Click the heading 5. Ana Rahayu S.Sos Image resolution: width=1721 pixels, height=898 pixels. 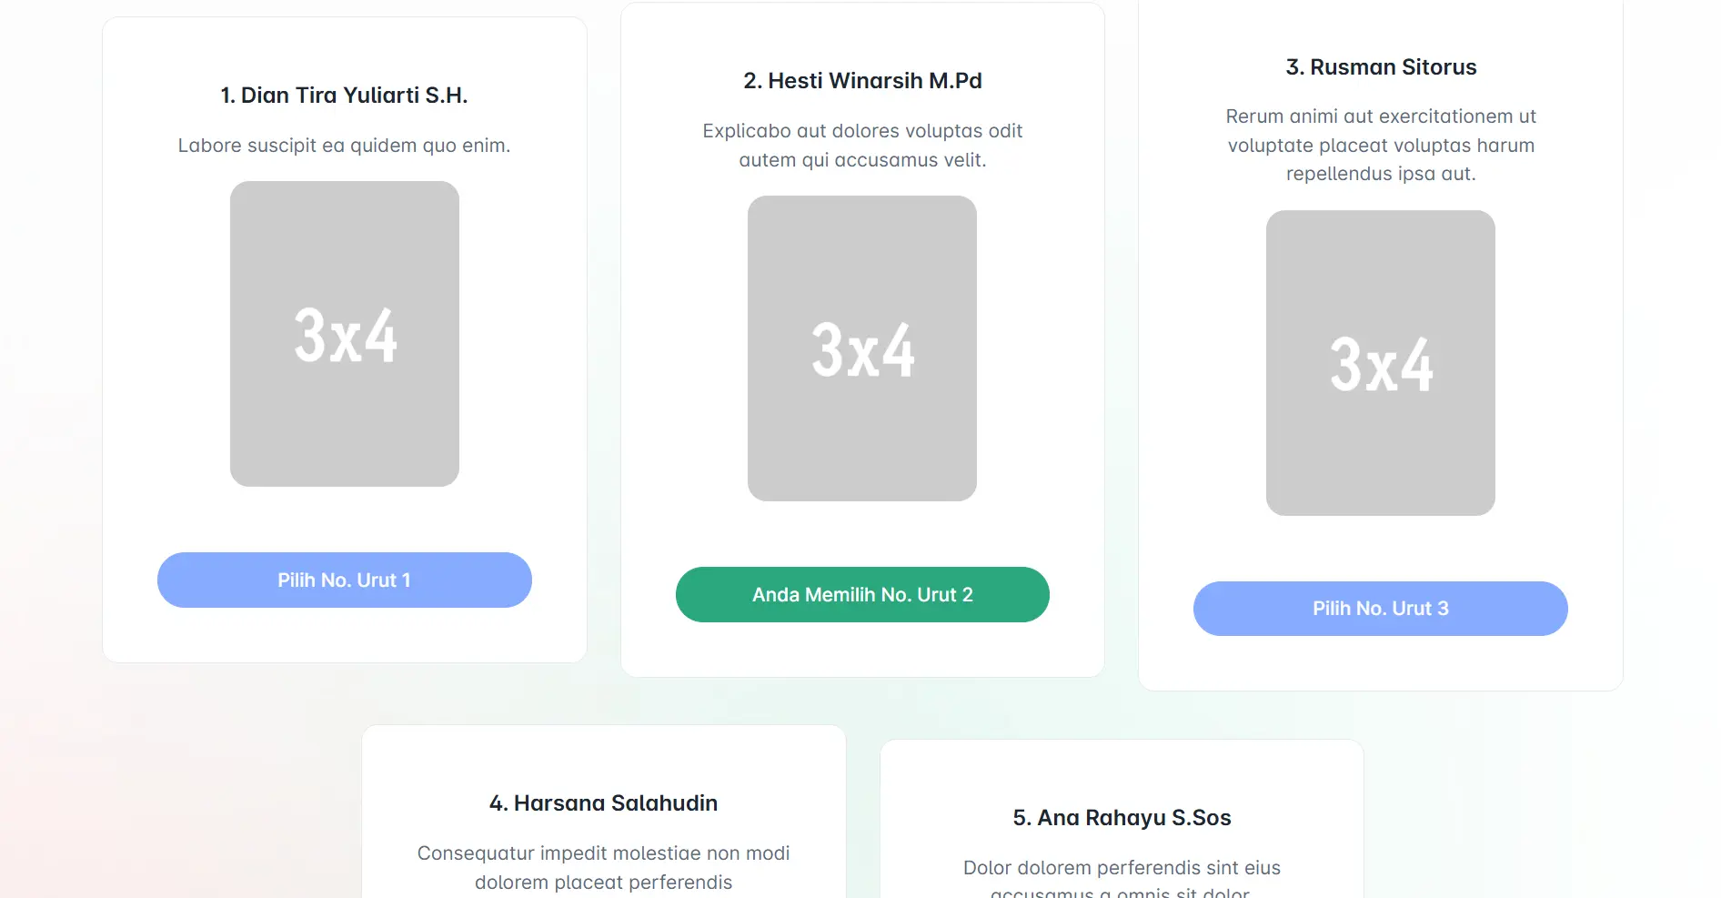click(x=1122, y=817)
